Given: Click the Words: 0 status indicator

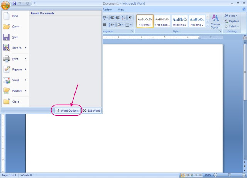Looking at the screenshot, I should pyautogui.click(x=26, y=175).
